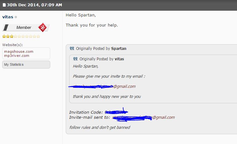Select Spartan's name in the quote header
Screen dimensions: 237x144
click(118, 49)
